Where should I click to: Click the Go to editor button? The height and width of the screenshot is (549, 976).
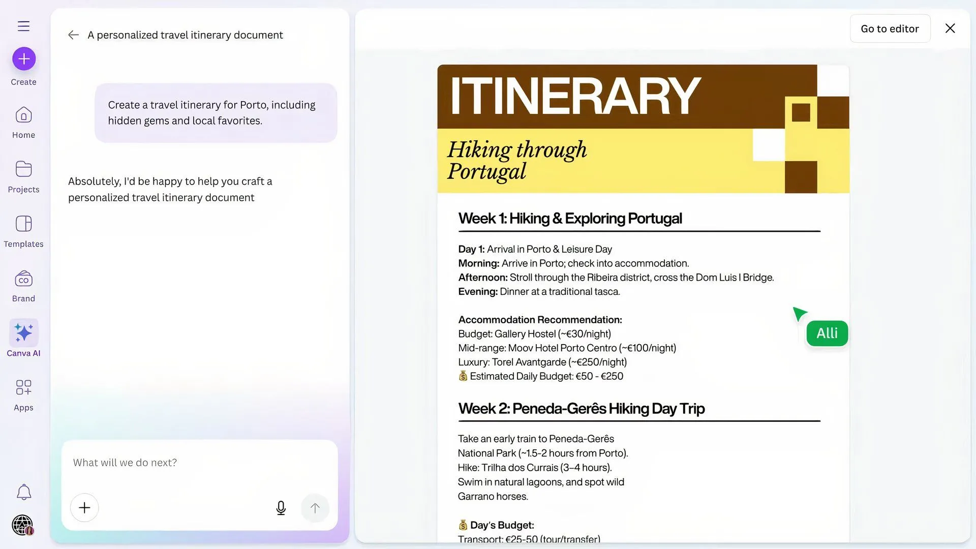point(890,28)
